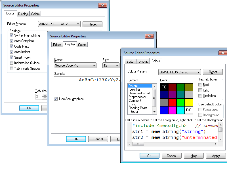Open Editor tab in the middle window

click(57, 45)
